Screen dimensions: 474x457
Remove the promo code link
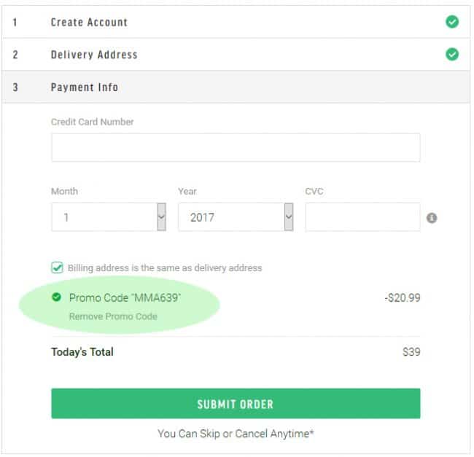[113, 316]
